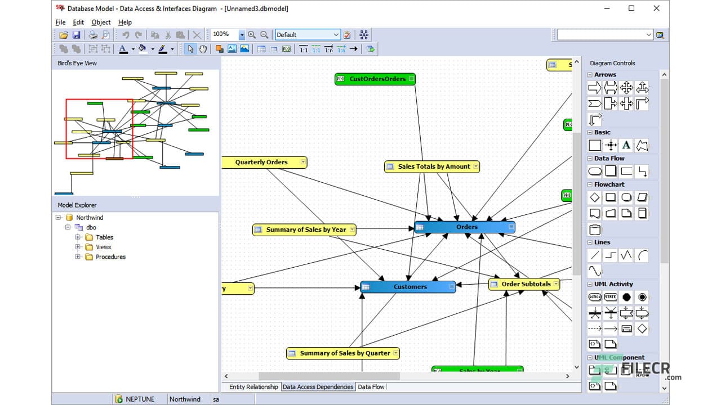Open the Default style dropdown
Viewport: 721px width, 405px height.
point(337,34)
